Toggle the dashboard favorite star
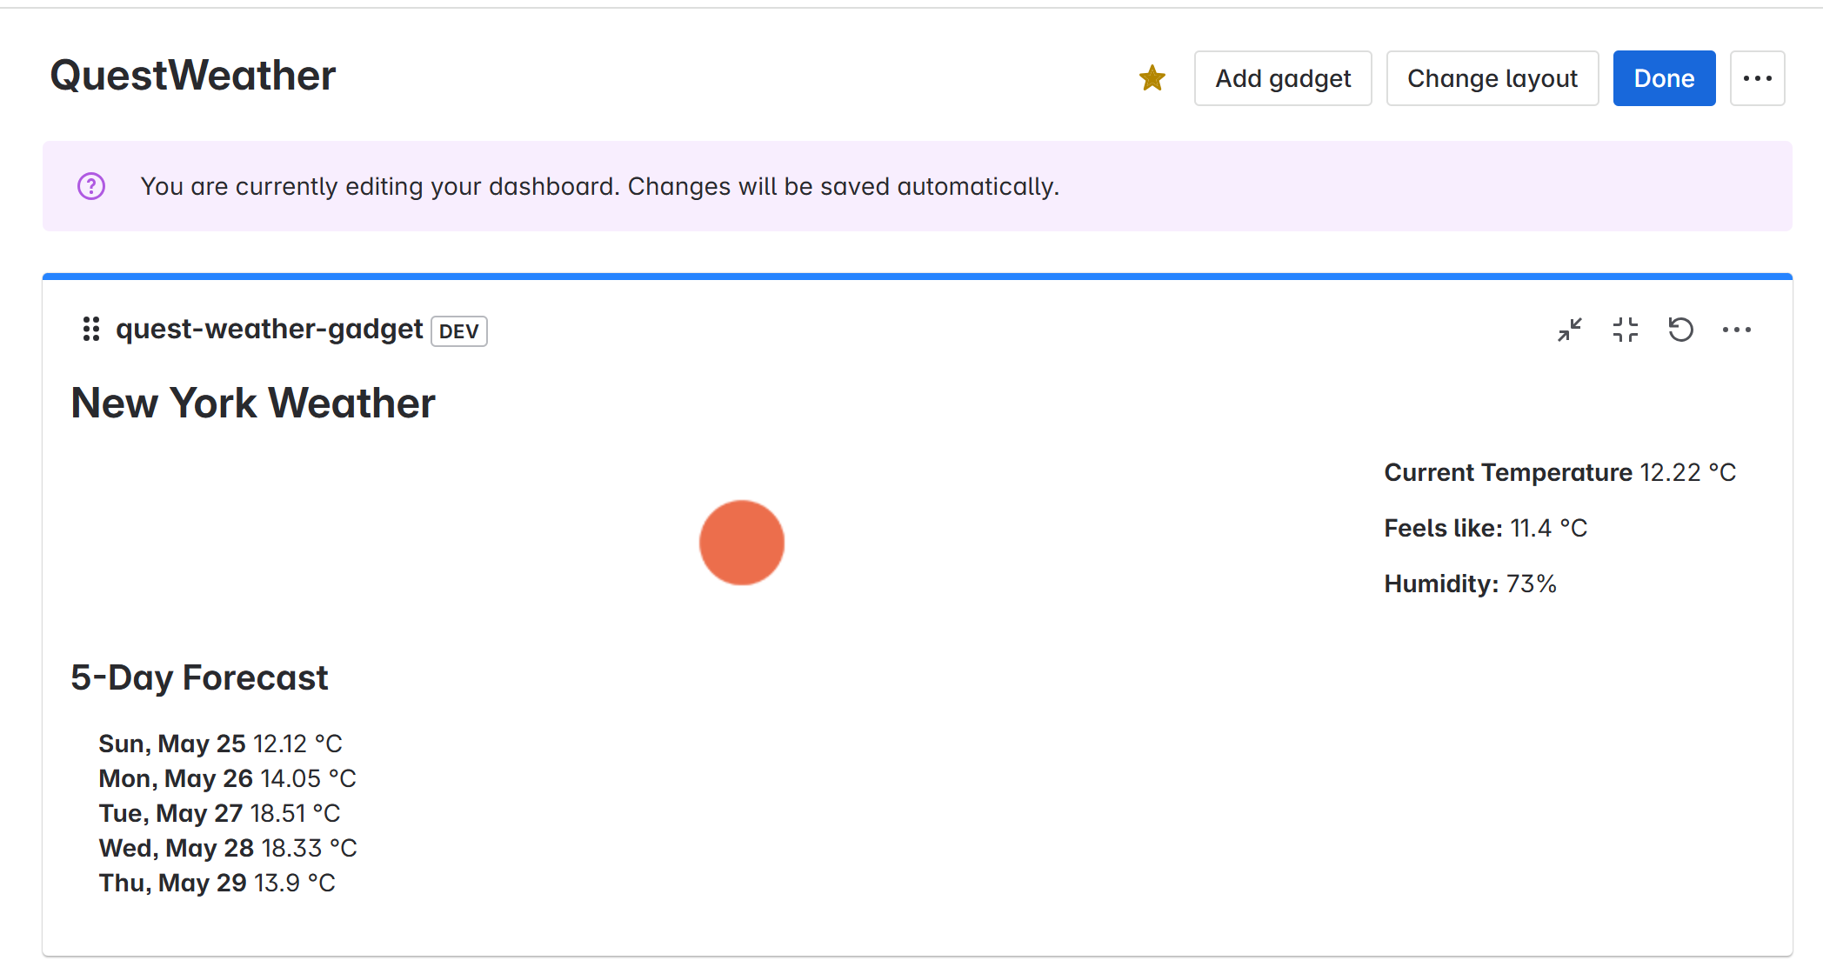This screenshot has height=974, width=1823. click(1152, 78)
